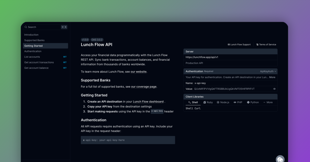Expand More client libraries menu

click(268, 102)
